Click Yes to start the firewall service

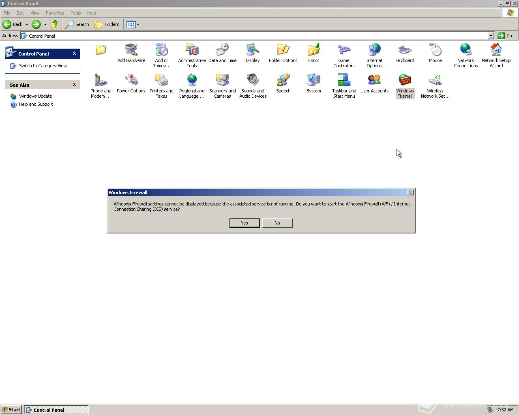pos(244,223)
